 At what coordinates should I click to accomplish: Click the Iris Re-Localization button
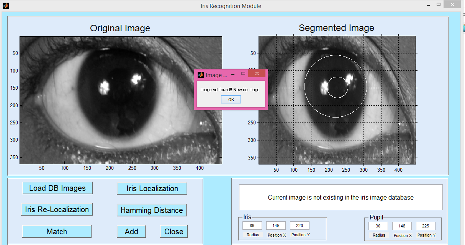coord(57,210)
